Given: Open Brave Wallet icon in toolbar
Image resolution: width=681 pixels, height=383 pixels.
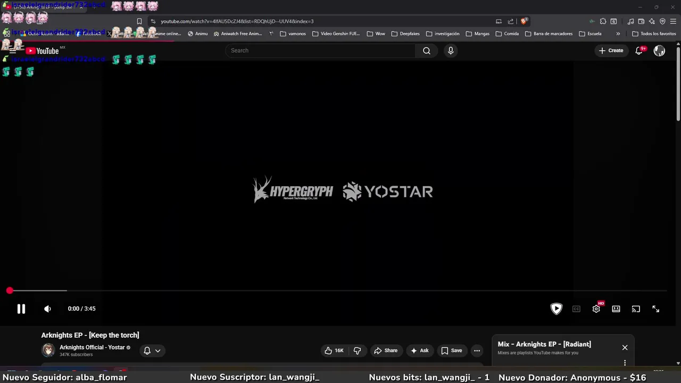Looking at the screenshot, I should (x=641, y=21).
